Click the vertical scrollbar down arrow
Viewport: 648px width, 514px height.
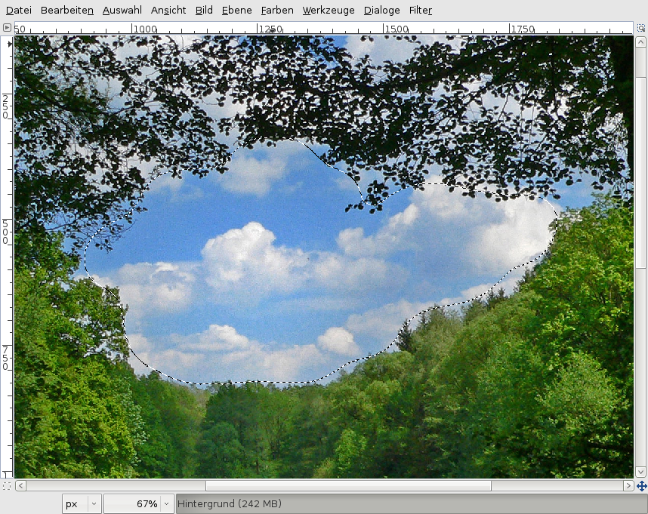(x=640, y=472)
